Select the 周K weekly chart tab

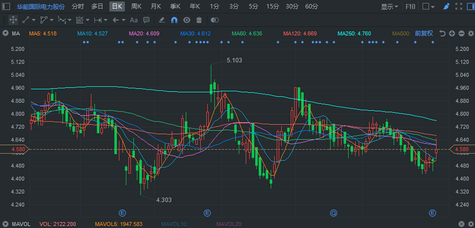[137, 6]
